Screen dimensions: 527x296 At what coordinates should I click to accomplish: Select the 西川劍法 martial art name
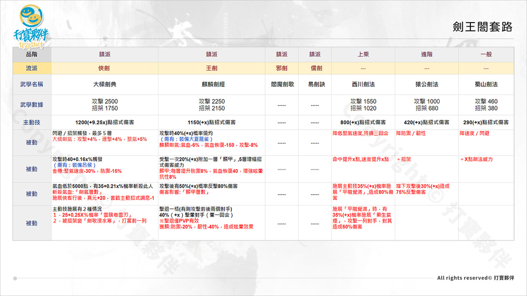coord(363,84)
